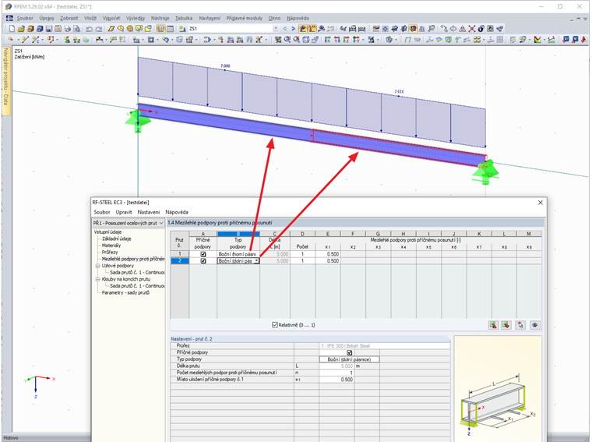
Task: Click the Redo arrow icon
Action: pyautogui.click(x=99, y=29)
